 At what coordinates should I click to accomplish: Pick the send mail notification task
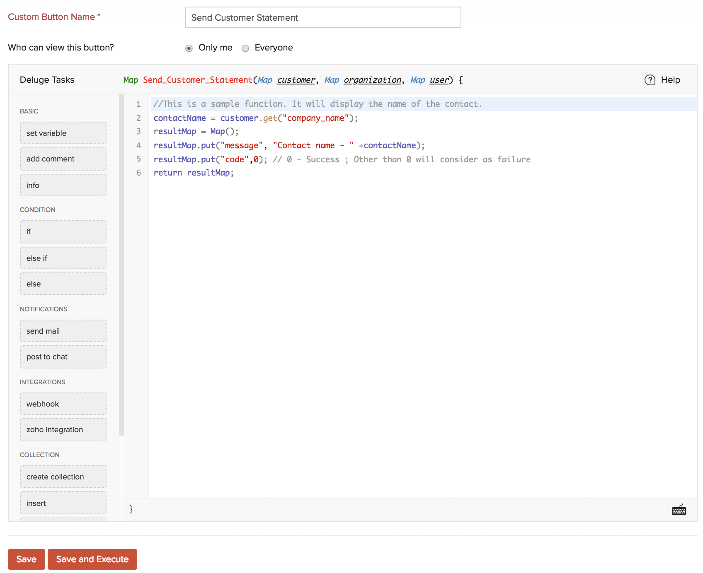[63, 331]
